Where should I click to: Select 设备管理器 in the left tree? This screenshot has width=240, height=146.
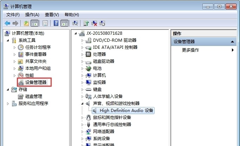[36, 82]
